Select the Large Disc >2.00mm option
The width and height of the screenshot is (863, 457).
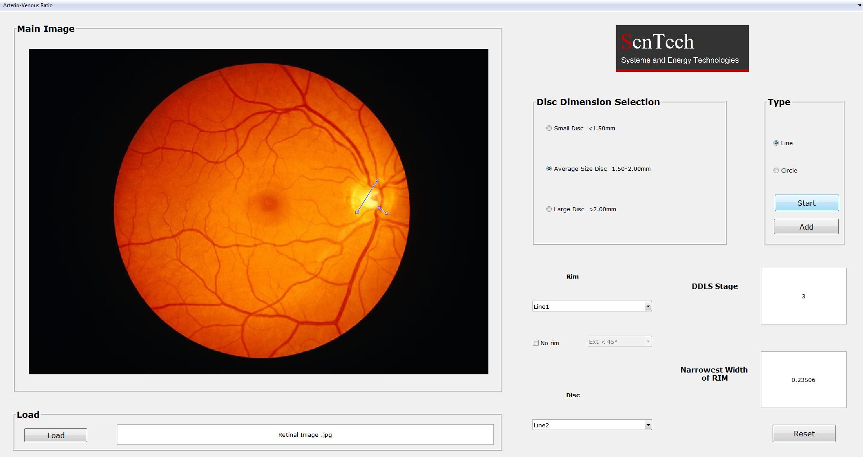pyautogui.click(x=549, y=209)
